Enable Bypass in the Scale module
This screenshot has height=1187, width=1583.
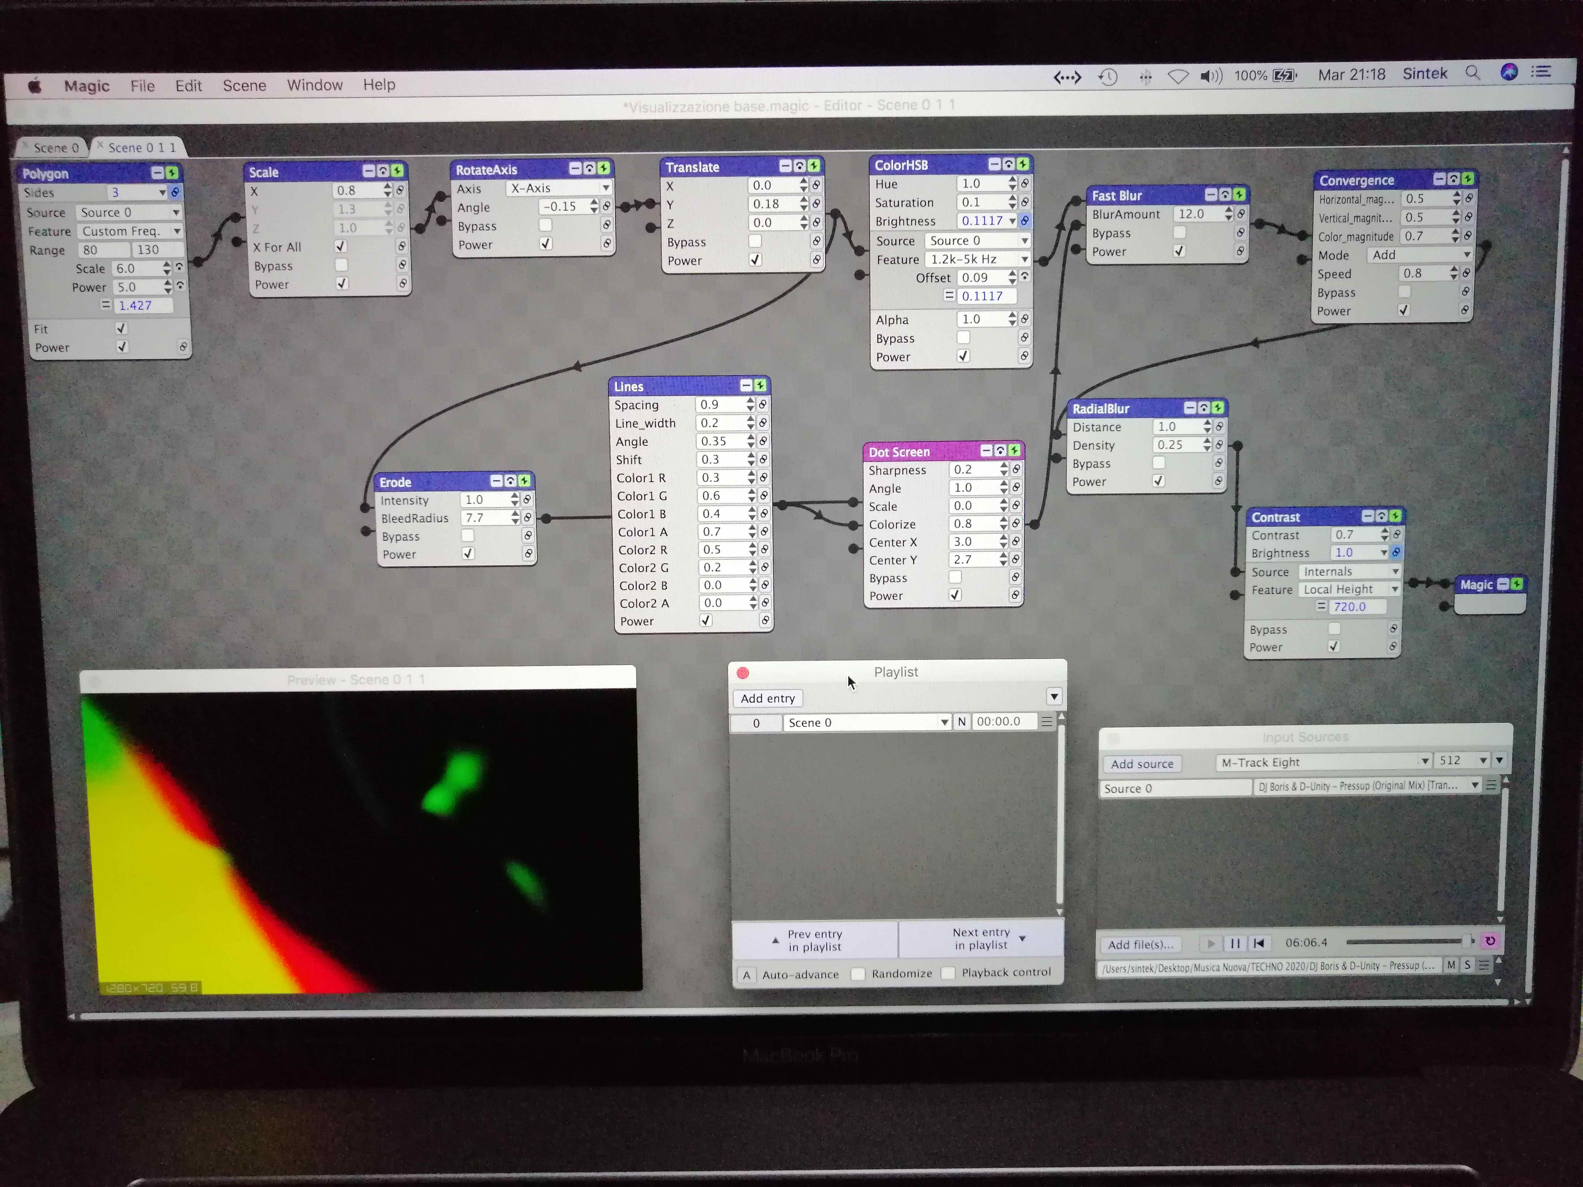(x=341, y=265)
